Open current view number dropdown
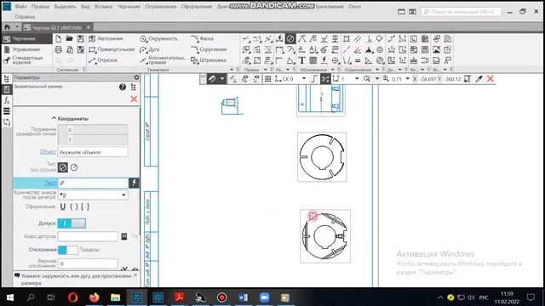This screenshot has height=306, width=545. coord(357,79)
